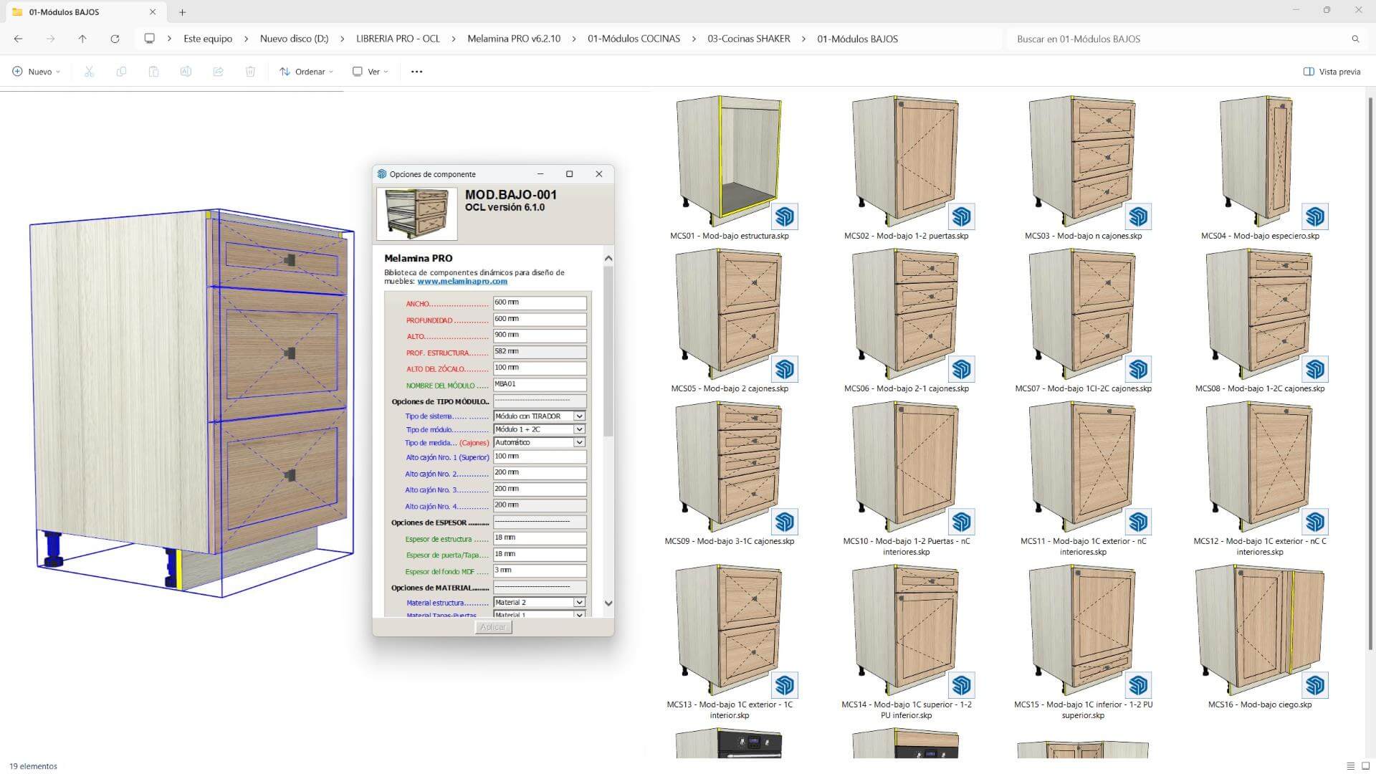Select file MCS05 - Mod-bajo 2 cajones.skp
This screenshot has width=1376, height=774.
pos(729,320)
